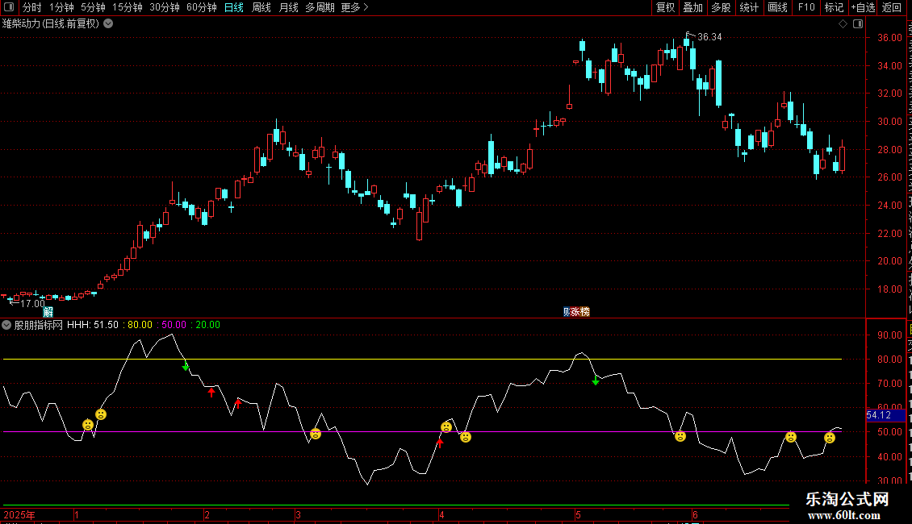Click the yellow 80.00 parameter value
The height and width of the screenshot is (524, 912).
(x=140, y=325)
